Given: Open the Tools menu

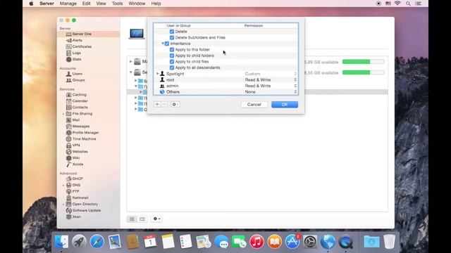Looking at the screenshot, I should pyautogui.click(x=118, y=4).
